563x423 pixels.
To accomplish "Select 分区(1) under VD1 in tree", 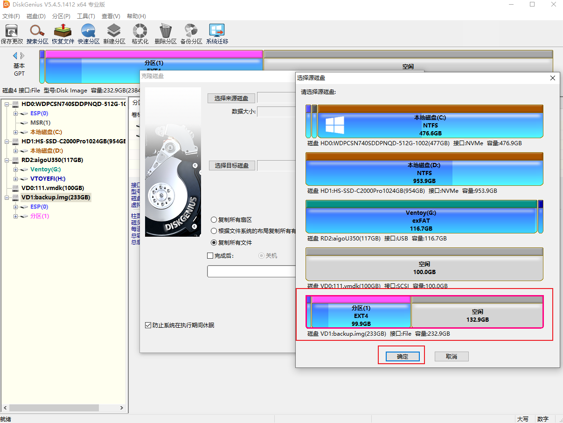I will click(x=40, y=216).
